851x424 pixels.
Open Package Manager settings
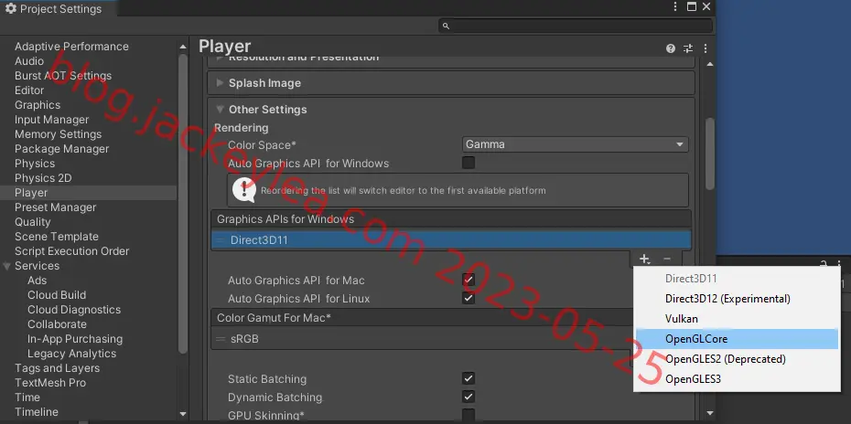point(62,149)
